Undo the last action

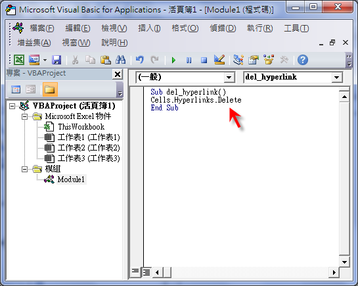140,60
